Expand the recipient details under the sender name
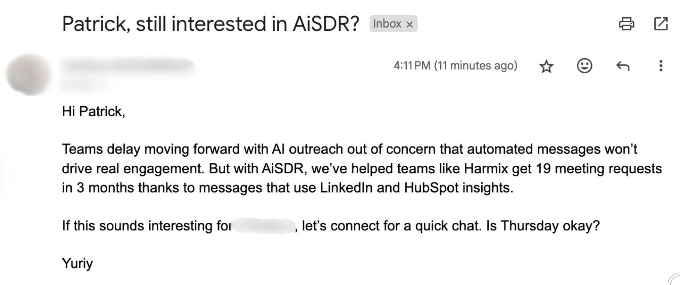The height and width of the screenshot is (285, 680). (x=86, y=85)
